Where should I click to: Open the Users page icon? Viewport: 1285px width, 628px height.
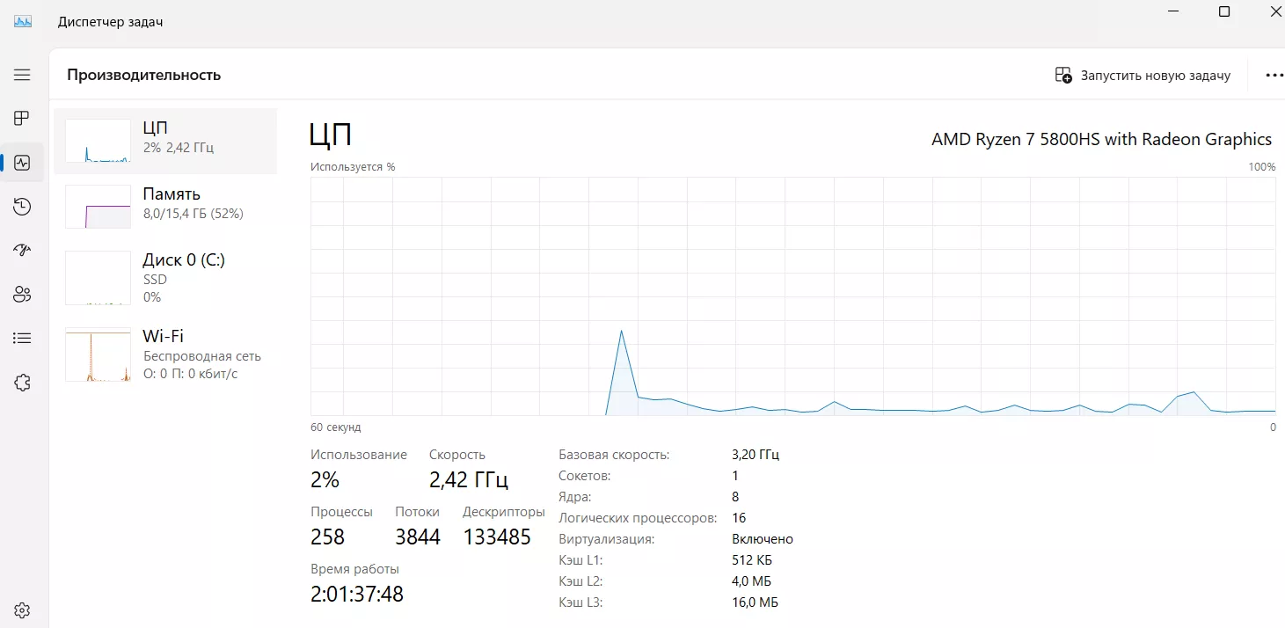22,295
